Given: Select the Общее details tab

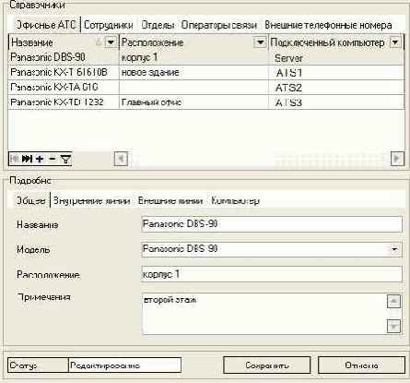Looking at the screenshot, I should click(x=30, y=201).
